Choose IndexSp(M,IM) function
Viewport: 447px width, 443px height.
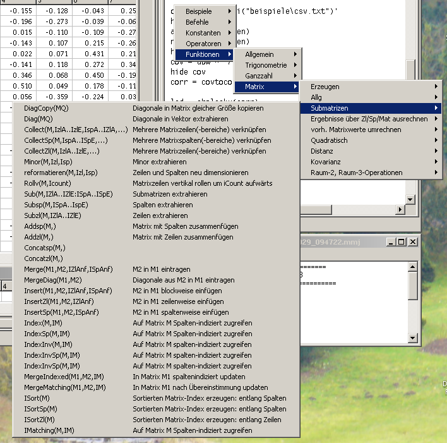pyautogui.click(x=156, y=334)
